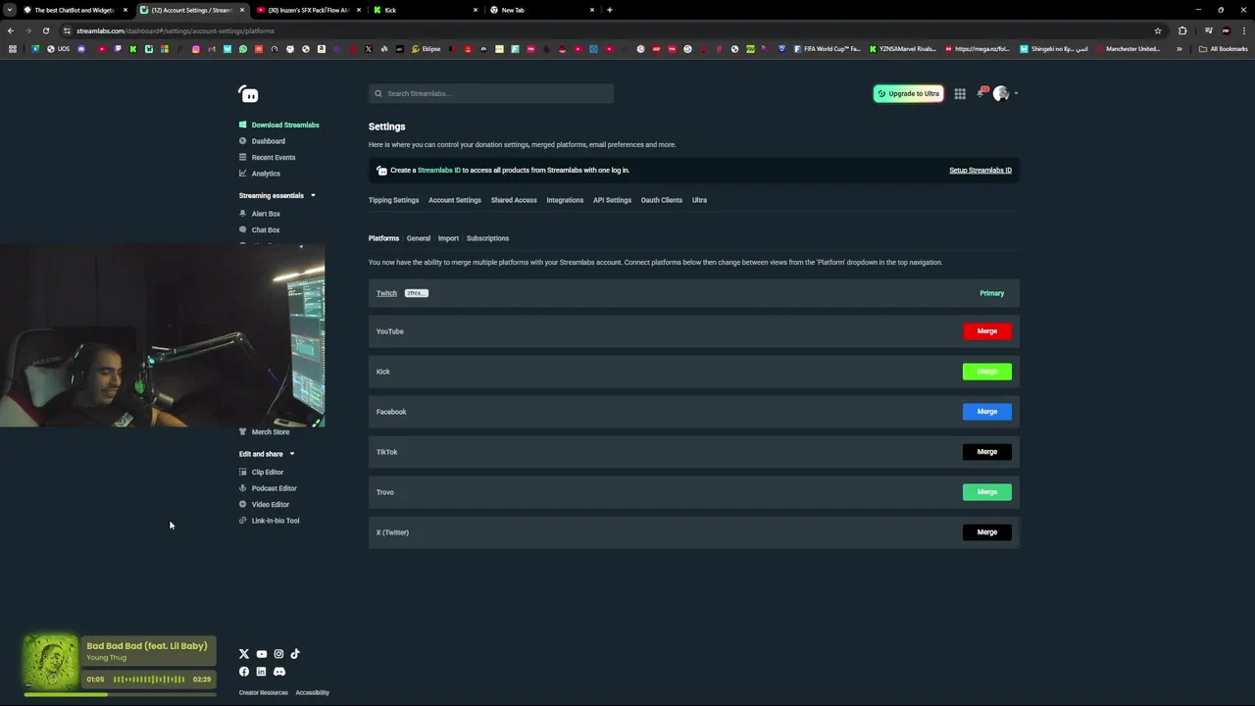
Task: Open Podcast Editor from the sidebar
Action: 274,488
